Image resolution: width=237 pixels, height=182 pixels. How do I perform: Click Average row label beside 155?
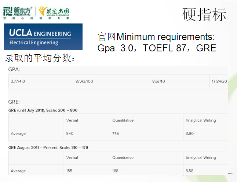[36, 170]
